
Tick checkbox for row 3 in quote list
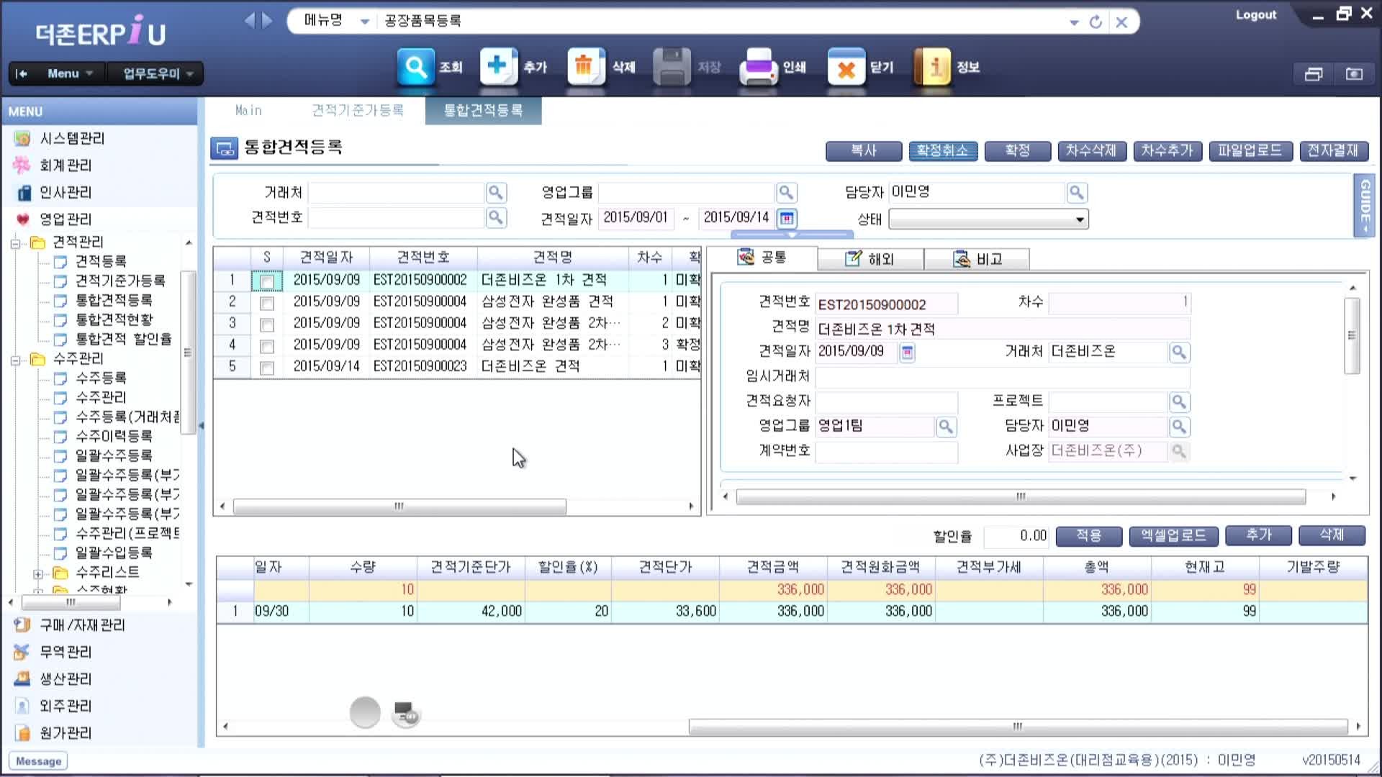(267, 324)
